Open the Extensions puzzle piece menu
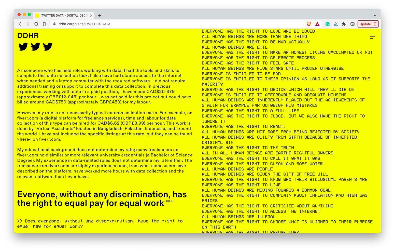The height and width of the screenshot is (252, 395). pos(344,24)
